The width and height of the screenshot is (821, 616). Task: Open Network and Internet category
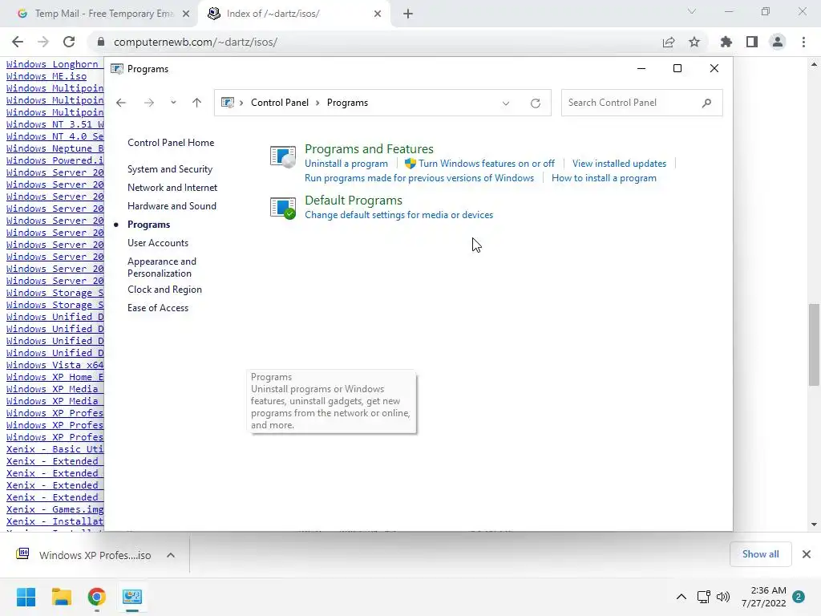(172, 188)
